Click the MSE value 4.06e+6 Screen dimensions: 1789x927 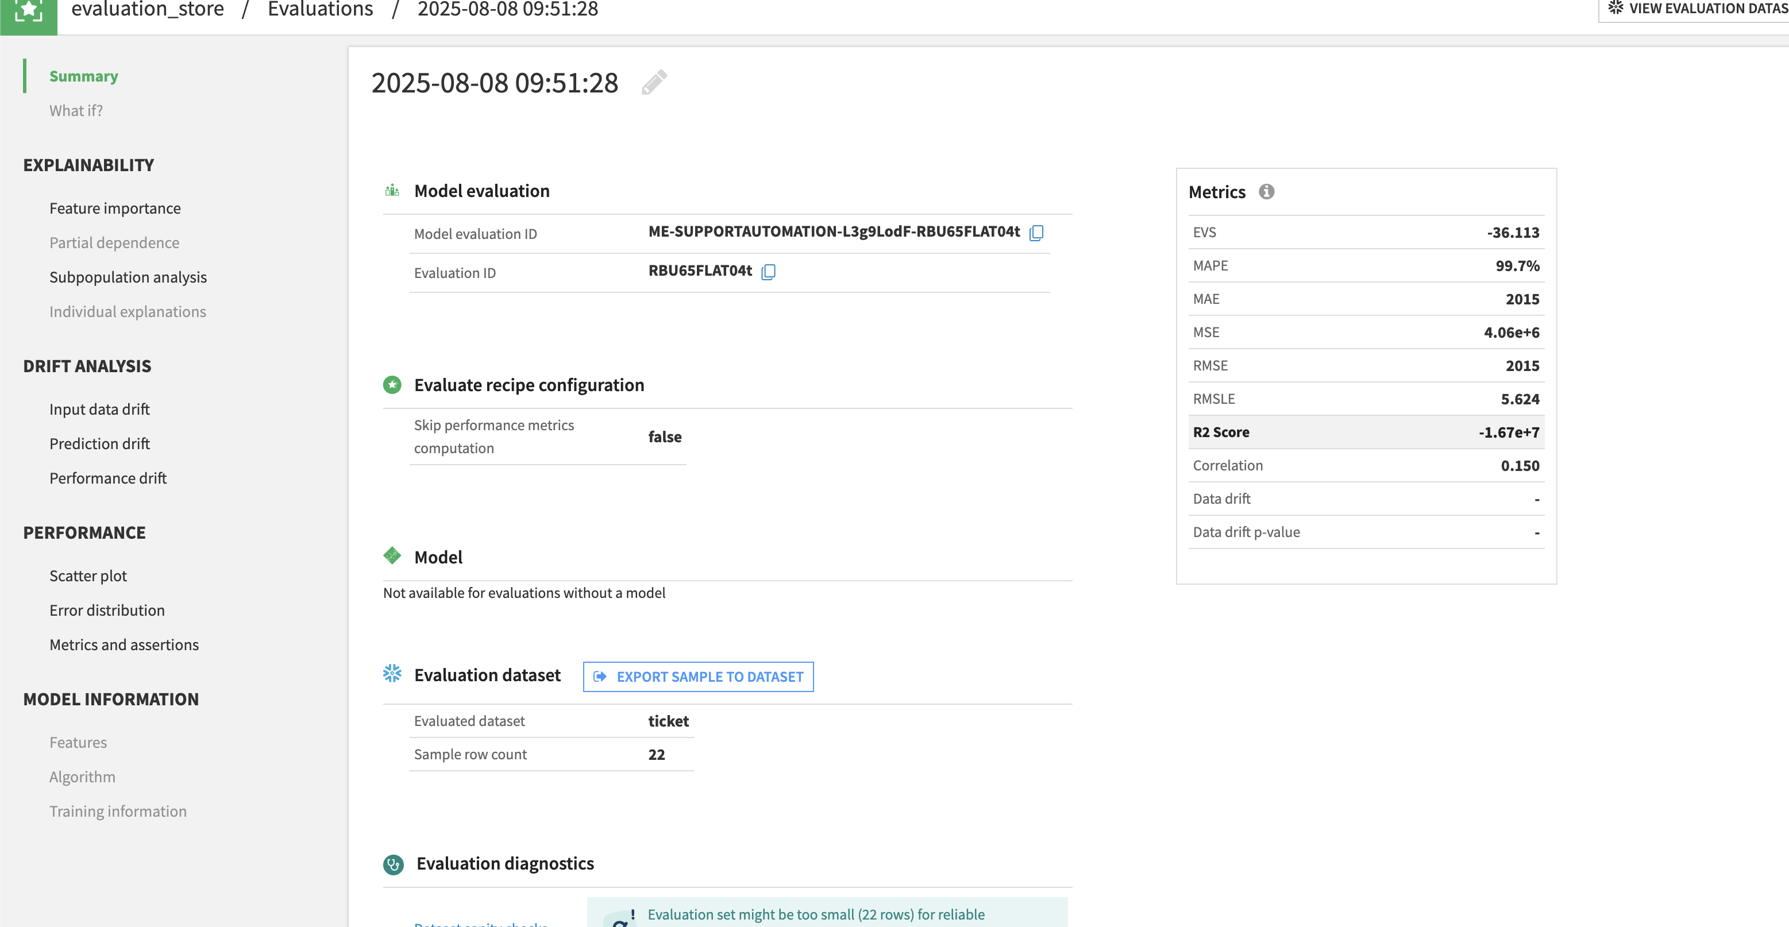tap(1511, 333)
